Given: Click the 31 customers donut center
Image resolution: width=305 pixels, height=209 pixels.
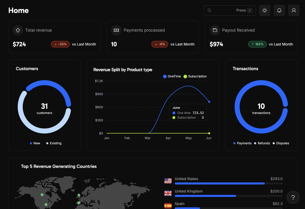Looking at the screenshot, I should 44,109.
